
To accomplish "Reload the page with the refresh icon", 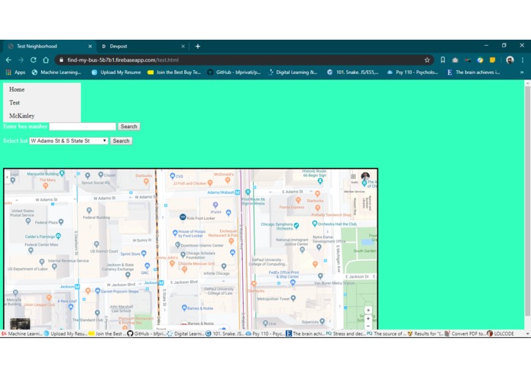I will (x=33, y=60).
